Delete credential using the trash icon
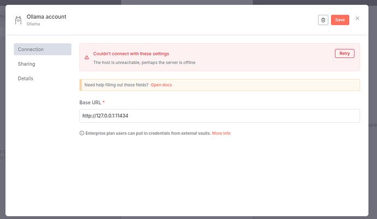Viewport: 377px width, 219px height. (x=323, y=20)
